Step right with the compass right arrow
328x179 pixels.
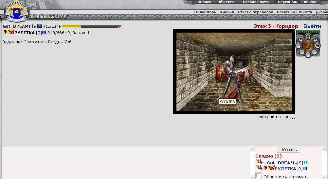[318, 46]
